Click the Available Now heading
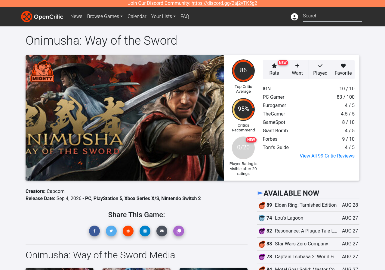 pos(291,193)
